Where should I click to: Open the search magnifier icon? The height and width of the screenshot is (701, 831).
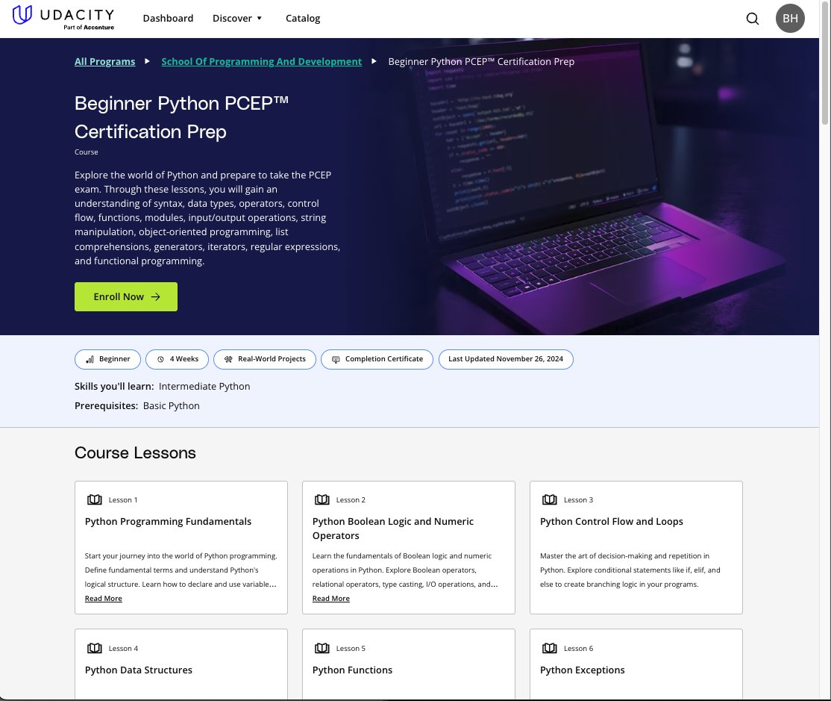point(753,19)
